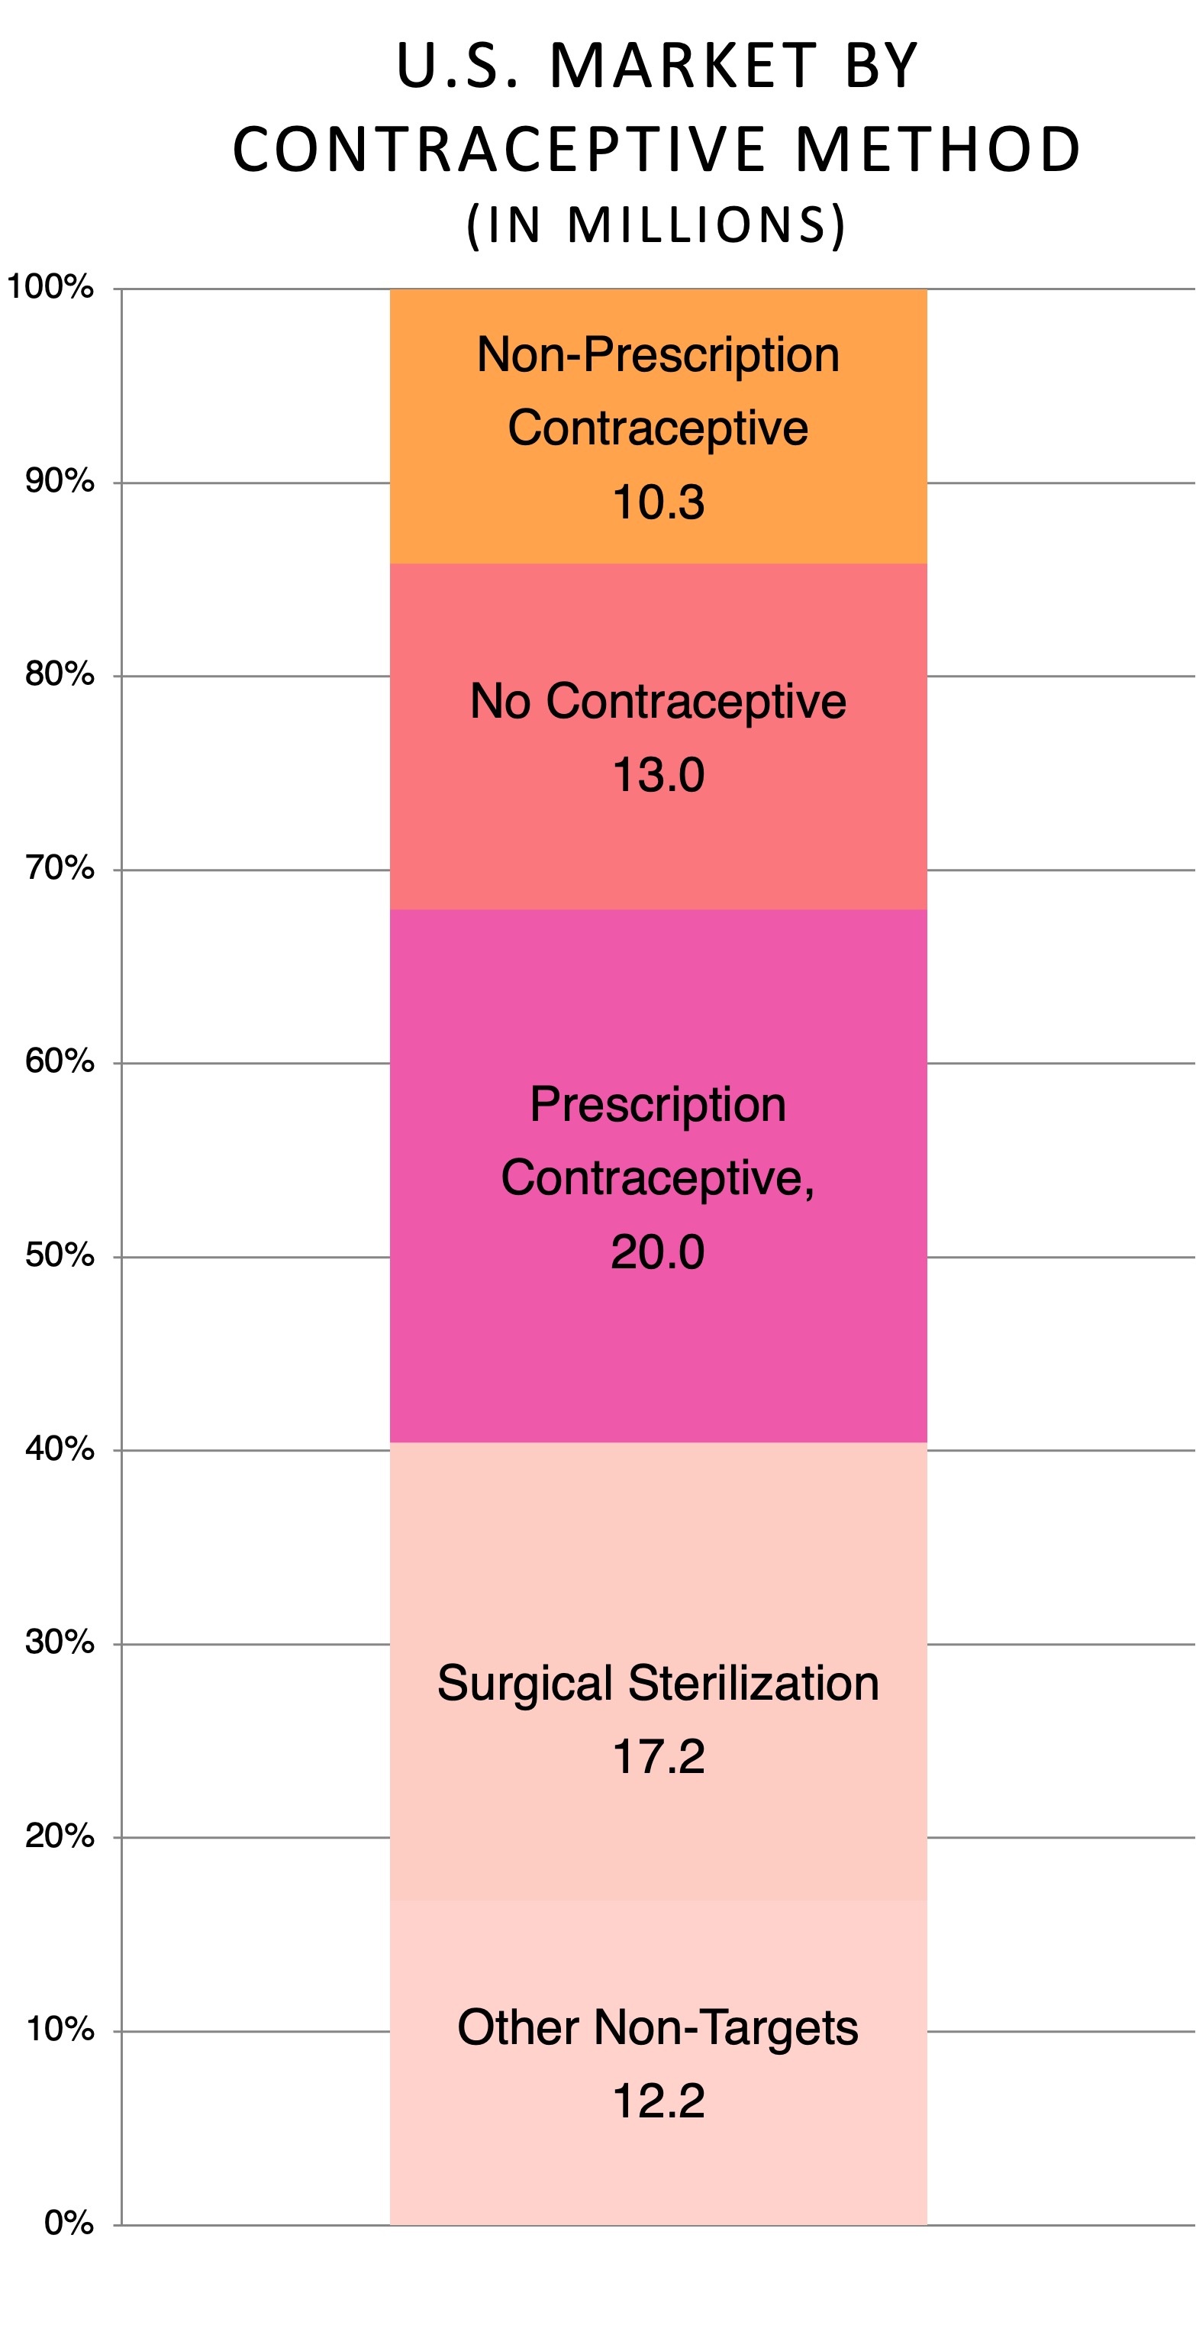Click the 80% axis label
Screen dimensions: 1196x2348
point(60,674)
